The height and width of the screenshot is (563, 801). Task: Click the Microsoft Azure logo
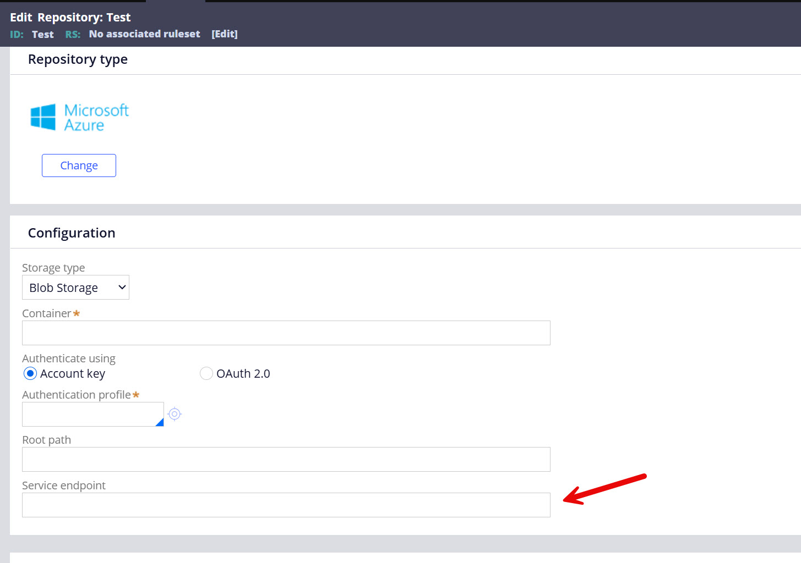(x=79, y=117)
